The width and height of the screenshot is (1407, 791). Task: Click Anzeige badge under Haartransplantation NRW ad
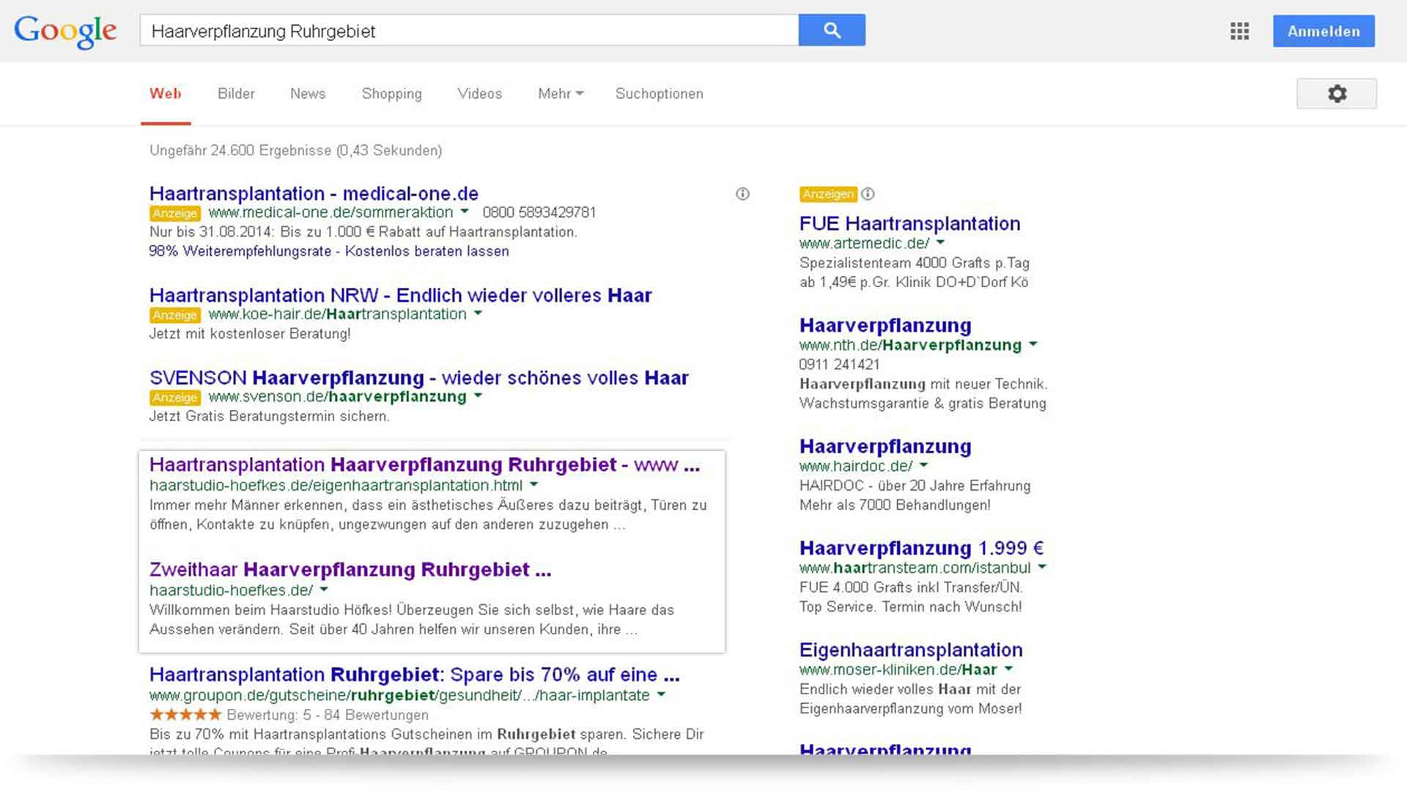[x=175, y=315]
